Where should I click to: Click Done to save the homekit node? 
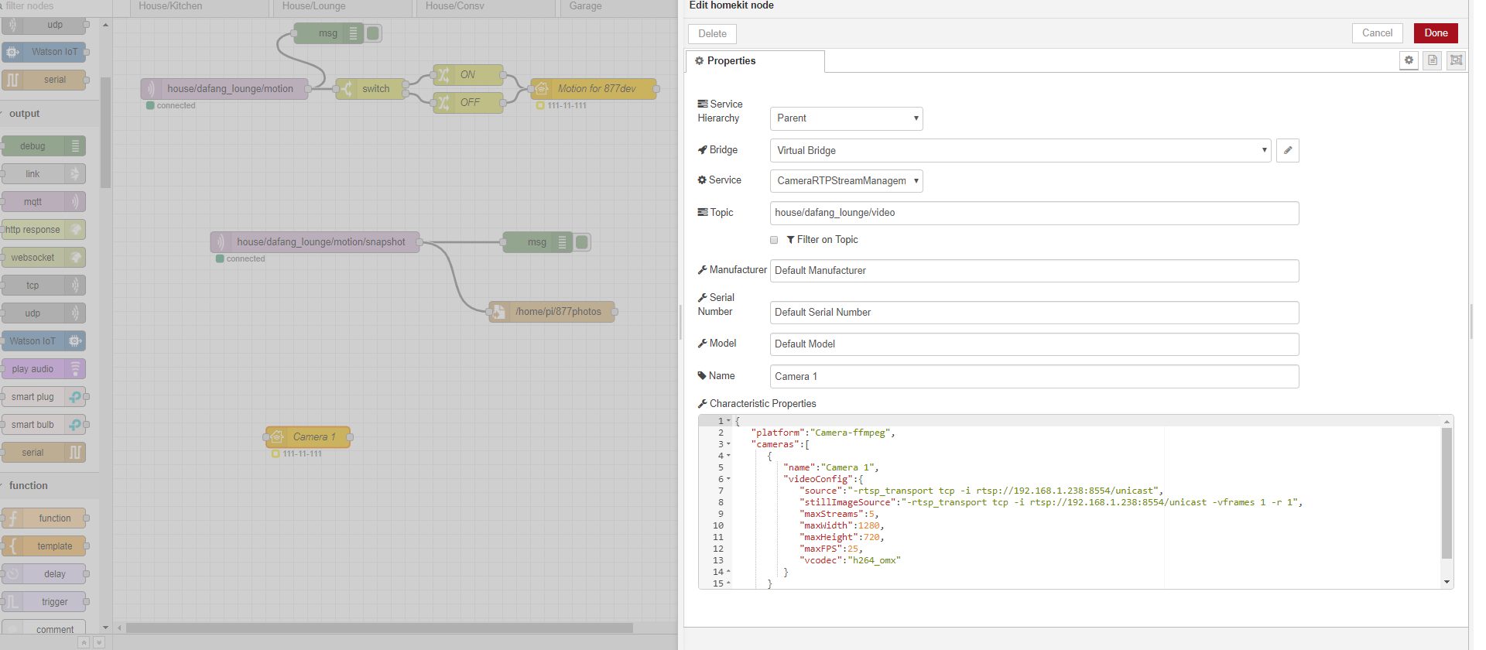click(x=1436, y=33)
